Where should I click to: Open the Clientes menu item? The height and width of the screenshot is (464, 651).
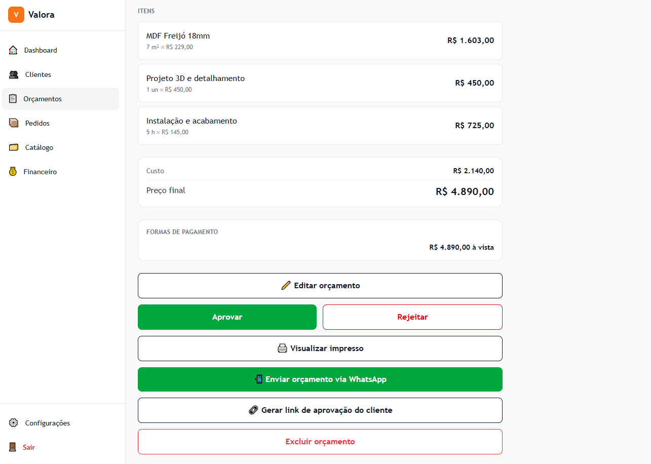tap(61, 74)
